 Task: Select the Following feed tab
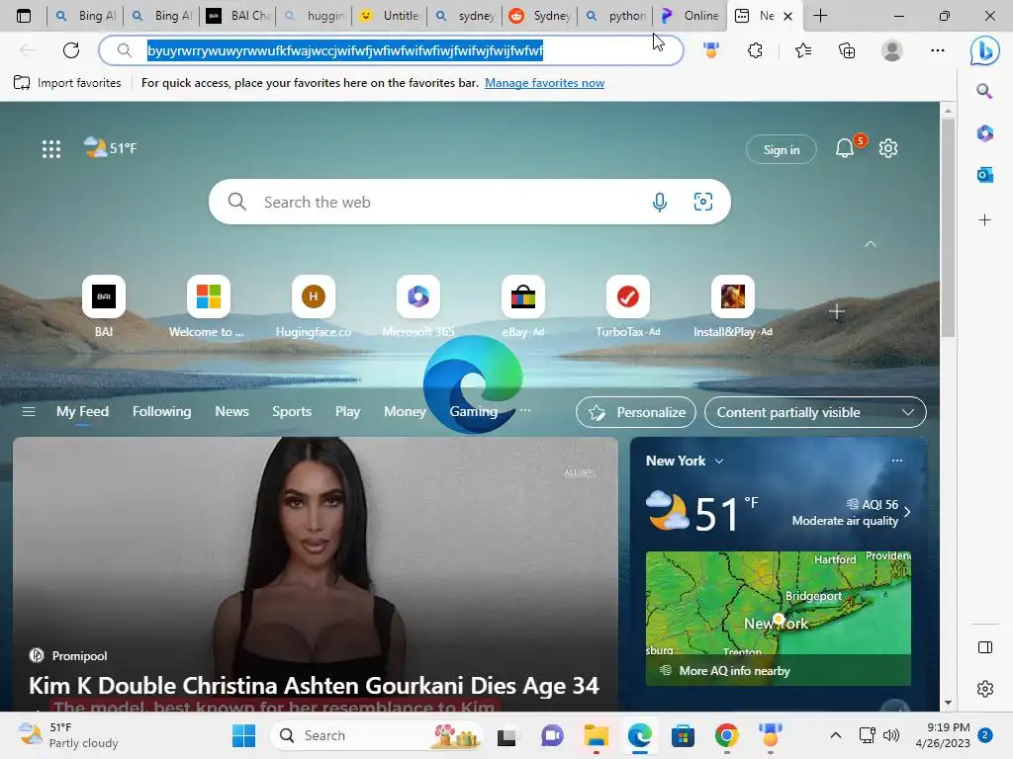coord(161,412)
